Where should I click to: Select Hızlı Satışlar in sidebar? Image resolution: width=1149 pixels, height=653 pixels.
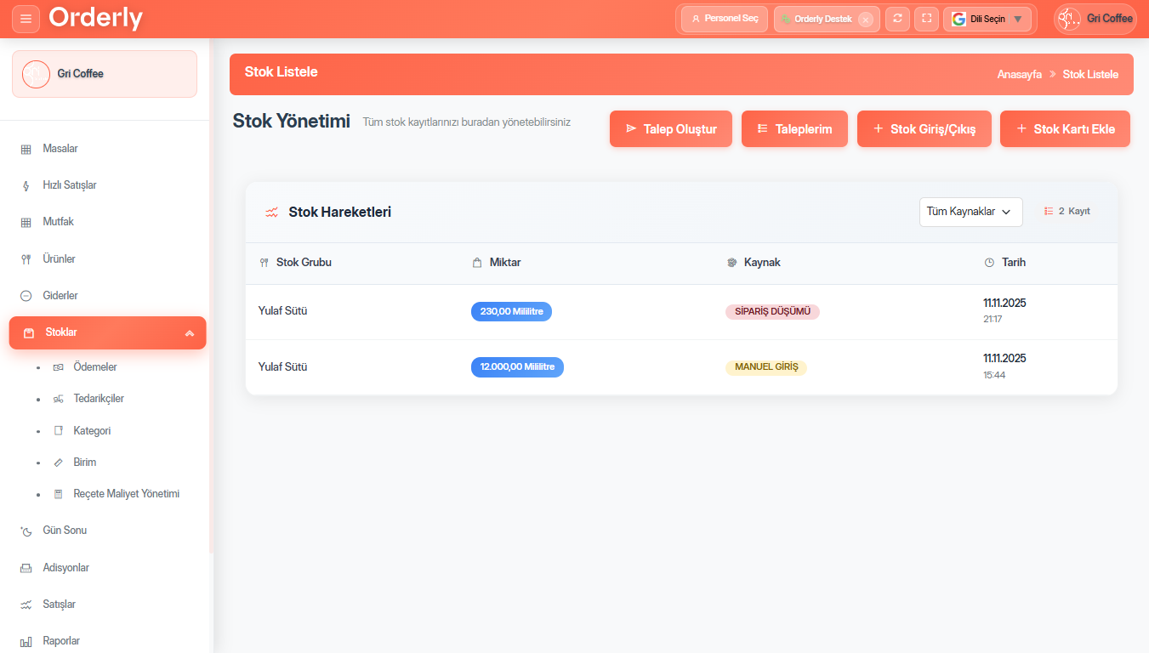[70, 185]
